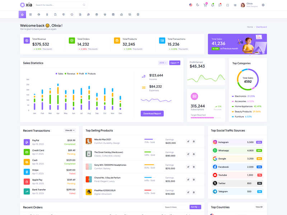The image size is (287, 215).
Task: Toggle the Revenue legend in Sales Statistics
Action: click(x=70, y=74)
